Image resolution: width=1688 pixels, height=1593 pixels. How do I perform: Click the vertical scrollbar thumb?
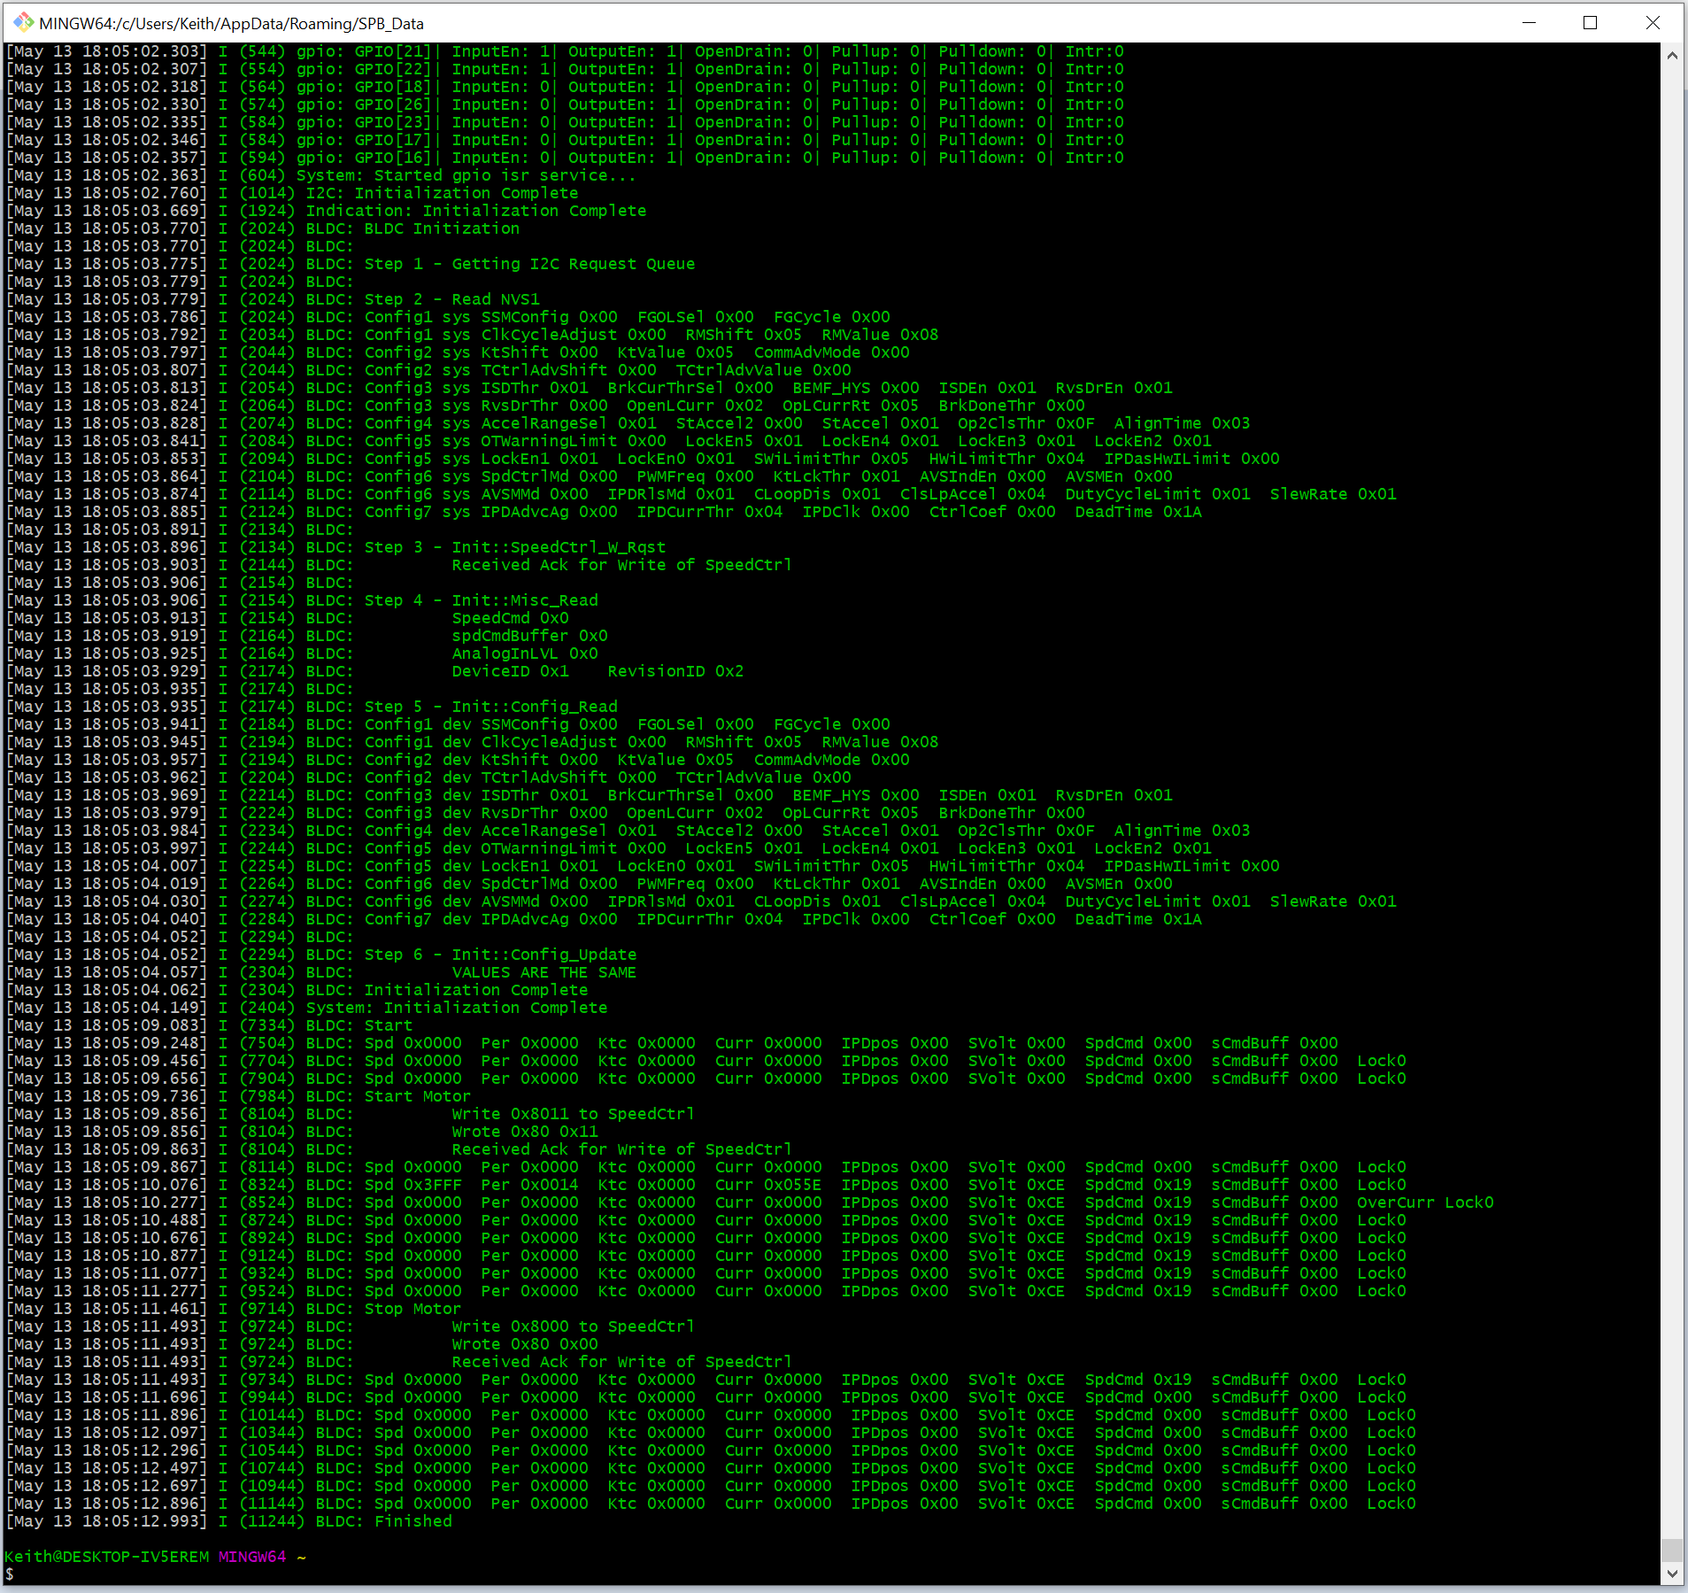point(1672,1550)
